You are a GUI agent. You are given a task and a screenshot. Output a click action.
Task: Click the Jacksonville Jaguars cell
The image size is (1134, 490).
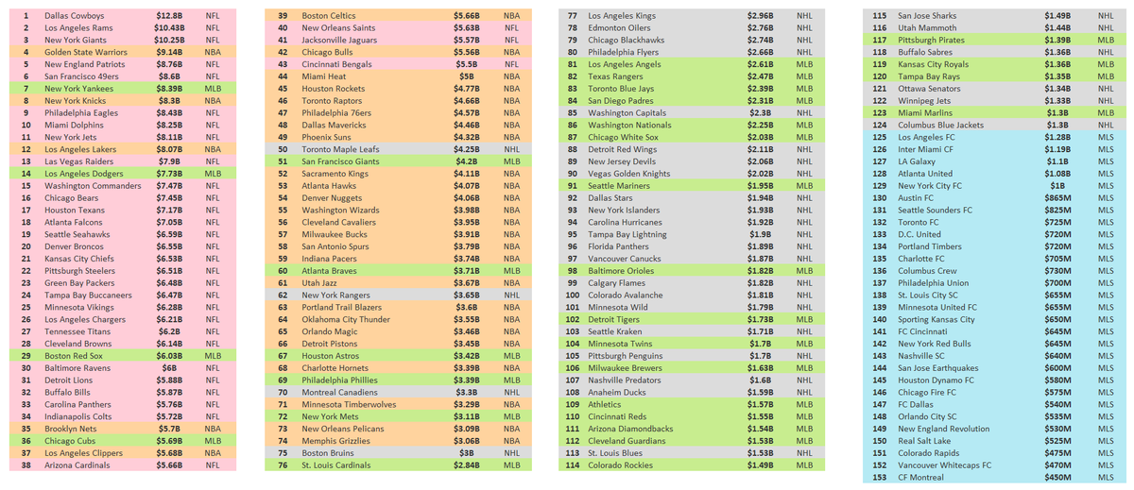coord(340,40)
